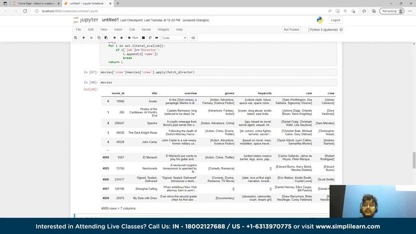Screen dimensions: 416x234
Task: Open tab actions menu icon
Action: 5,4
